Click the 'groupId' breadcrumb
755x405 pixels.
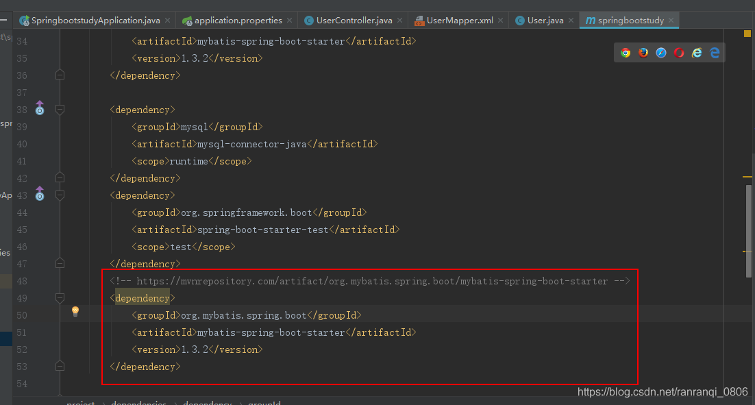(x=264, y=402)
